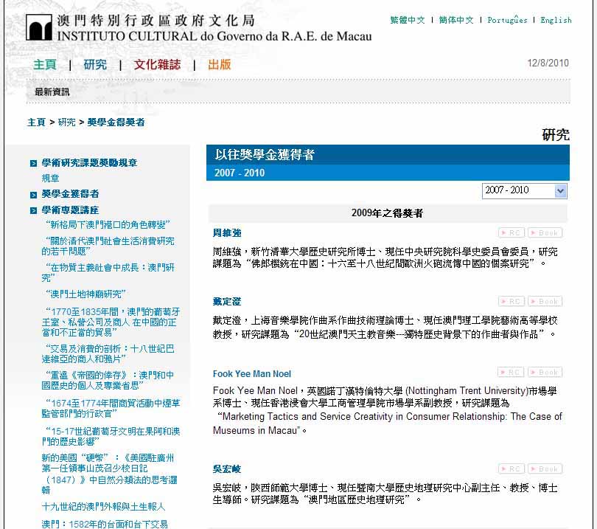
Task: Click the RC button next to 戴定澄
Action: point(512,301)
